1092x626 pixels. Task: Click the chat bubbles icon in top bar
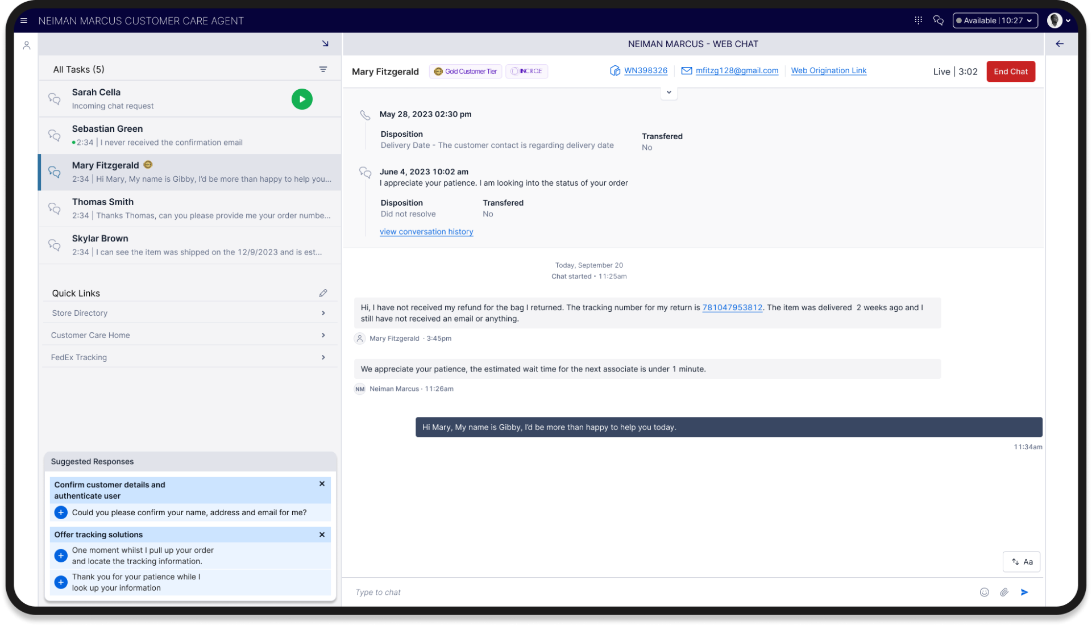pyautogui.click(x=939, y=20)
